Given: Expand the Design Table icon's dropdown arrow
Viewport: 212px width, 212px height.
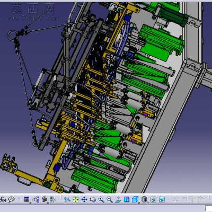Looking at the screenshot, I should point(30,203).
